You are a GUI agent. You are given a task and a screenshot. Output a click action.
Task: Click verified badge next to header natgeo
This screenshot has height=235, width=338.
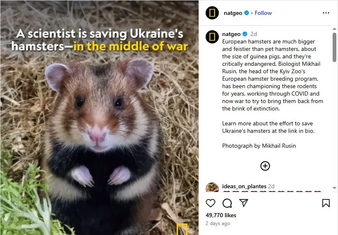pyautogui.click(x=247, y=13)
